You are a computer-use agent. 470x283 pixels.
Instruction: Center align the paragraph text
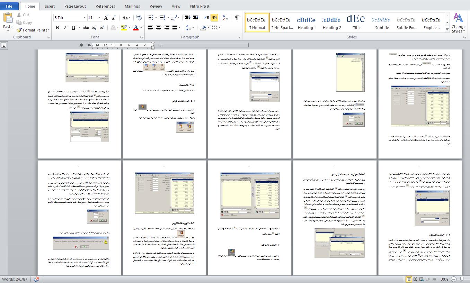click(x=159, y=28)
